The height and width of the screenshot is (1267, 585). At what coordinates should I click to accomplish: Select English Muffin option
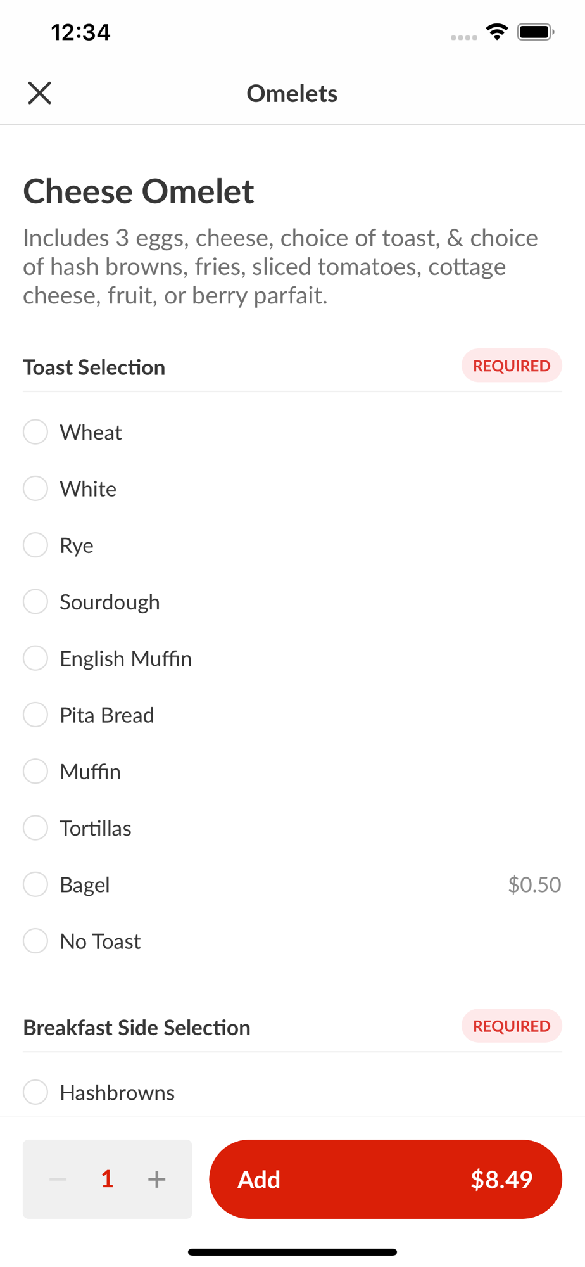[35, 658]
